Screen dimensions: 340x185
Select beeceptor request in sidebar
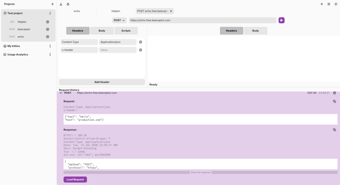point(24,29)
